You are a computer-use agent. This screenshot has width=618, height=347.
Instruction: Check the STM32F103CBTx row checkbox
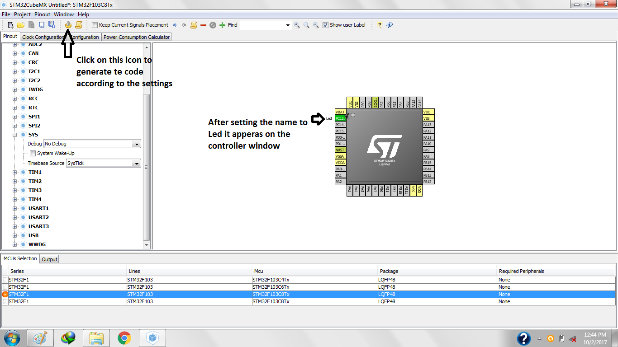click(x=5, y=302)
